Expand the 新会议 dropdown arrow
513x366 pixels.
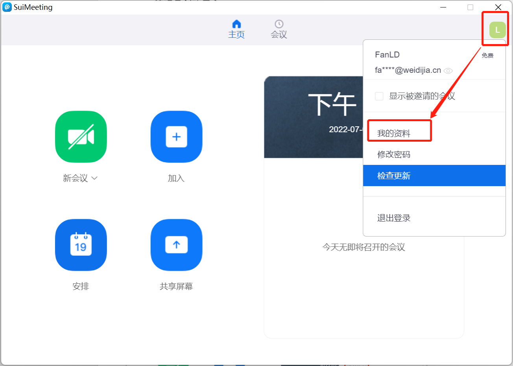94,178
